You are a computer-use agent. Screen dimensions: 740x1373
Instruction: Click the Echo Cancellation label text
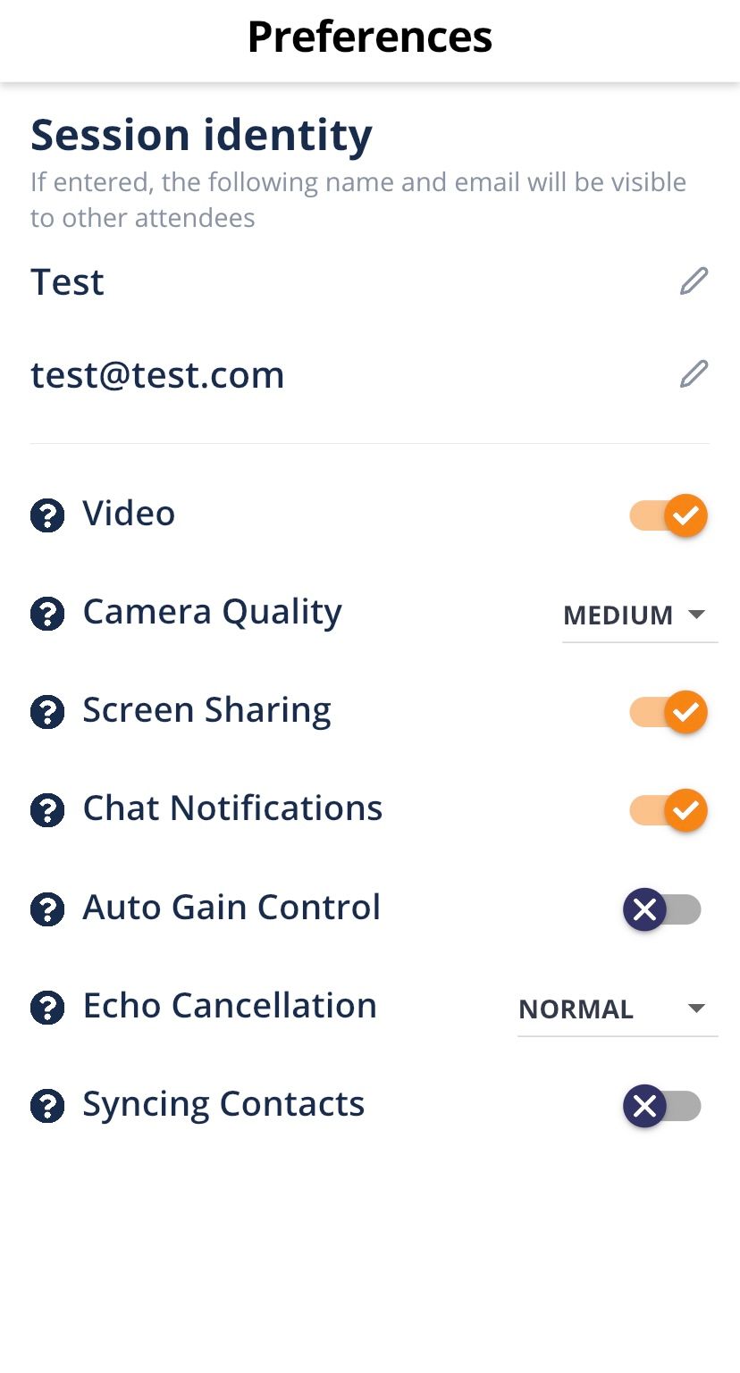pyautogui.click(x=230, y=1006)
